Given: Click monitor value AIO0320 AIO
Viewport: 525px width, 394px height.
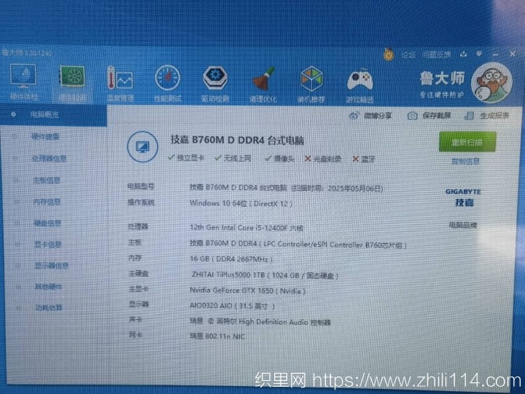Looking at the screenshot, I should point(232,306).
